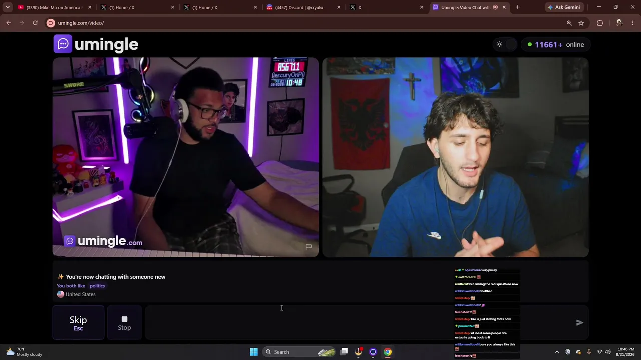Open the weather widget showing Mostly cloudy
641x360 pixels.
(24, 352)
